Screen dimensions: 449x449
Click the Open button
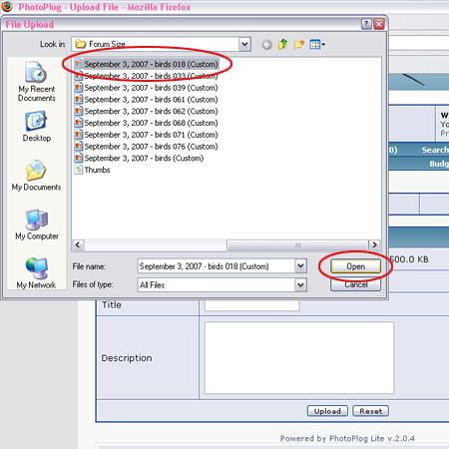tap(355, 266)
